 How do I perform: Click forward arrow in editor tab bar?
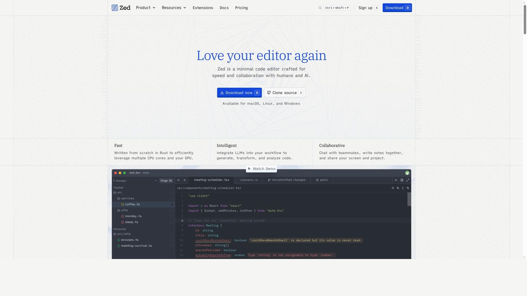(x=184, y=180)
